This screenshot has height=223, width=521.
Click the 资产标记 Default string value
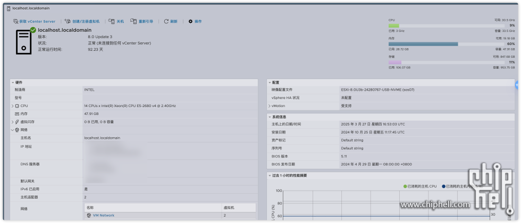tap(352, 140)
